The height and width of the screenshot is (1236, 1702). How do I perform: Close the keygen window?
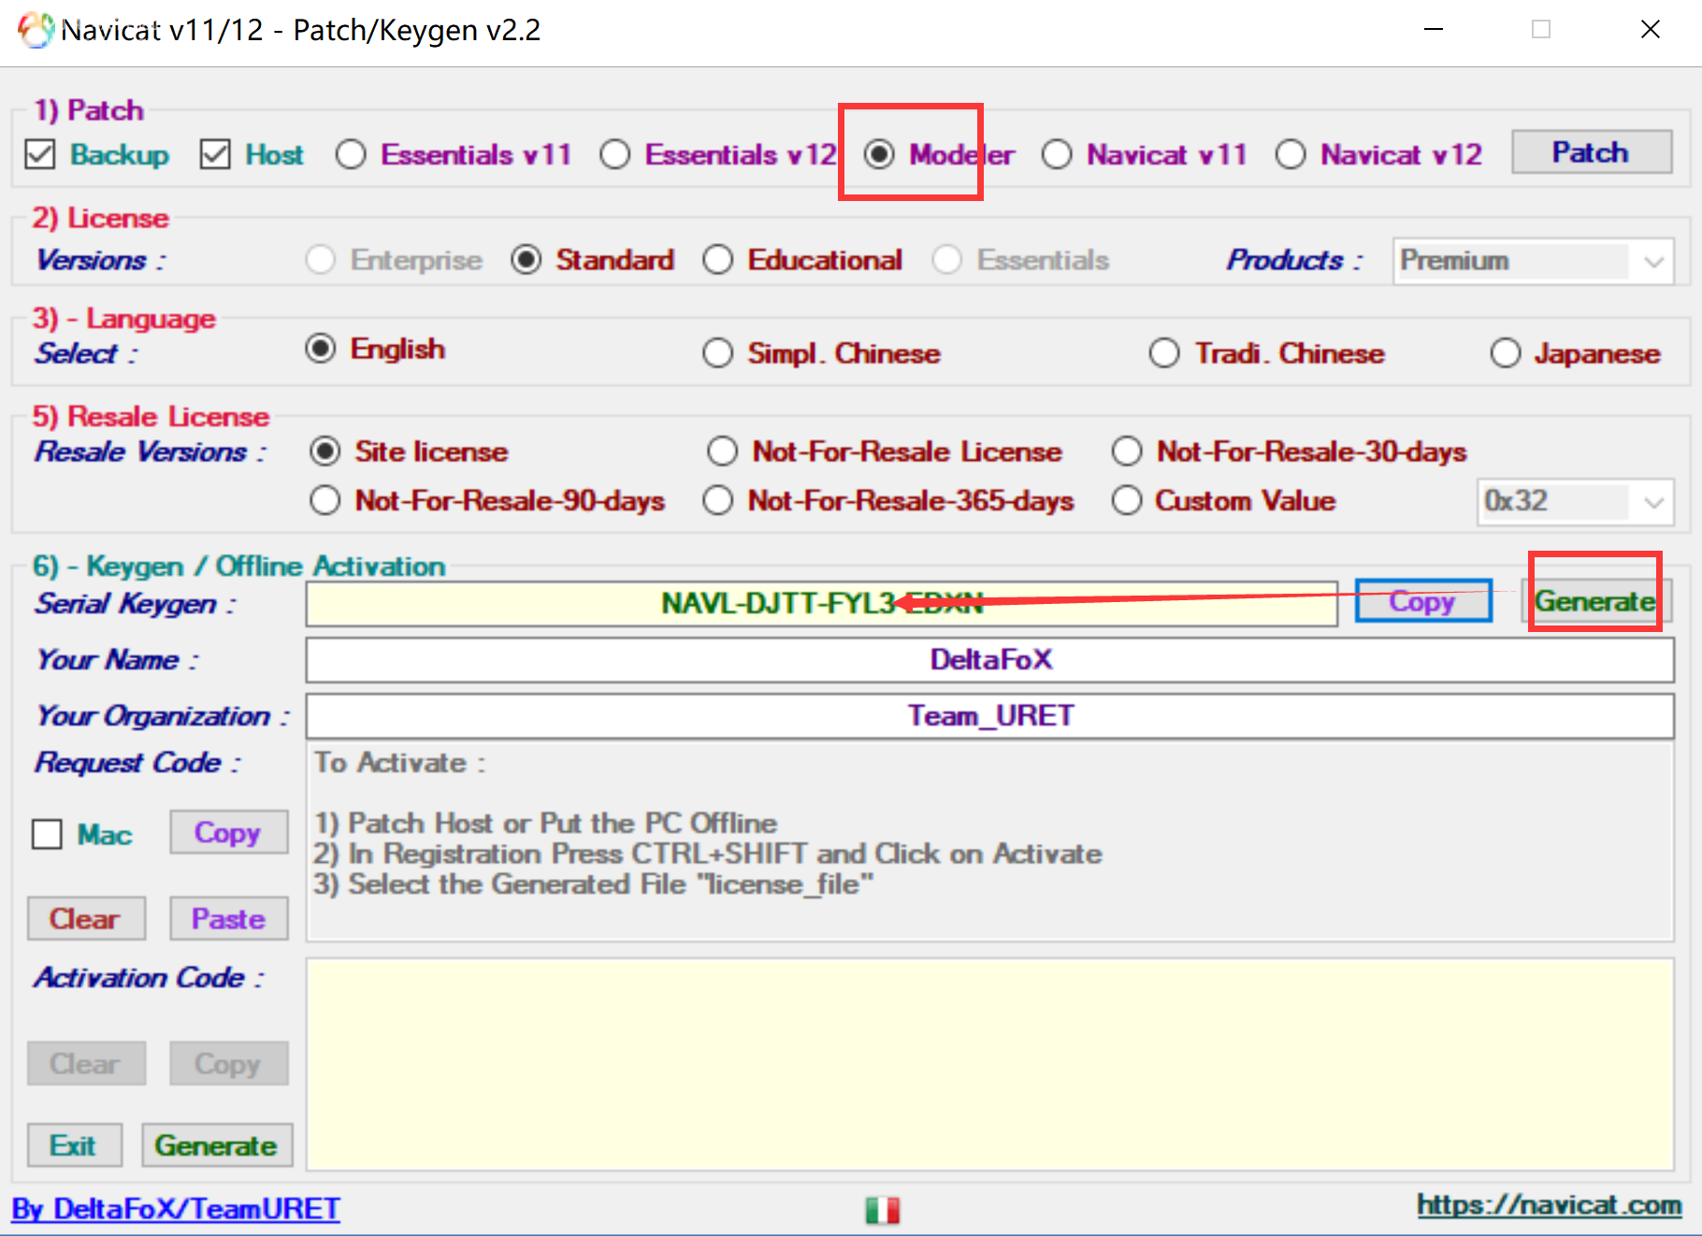tap(1651, 30)
